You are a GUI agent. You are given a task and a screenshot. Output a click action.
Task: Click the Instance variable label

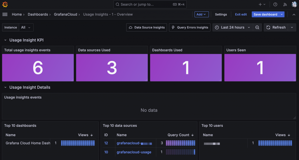pos(11,27)
